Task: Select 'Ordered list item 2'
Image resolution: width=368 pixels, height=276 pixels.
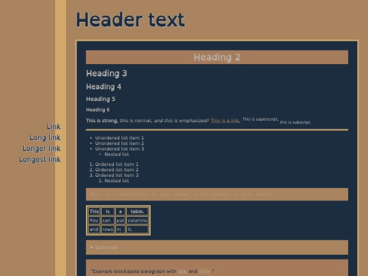Action: coord(117,170)
